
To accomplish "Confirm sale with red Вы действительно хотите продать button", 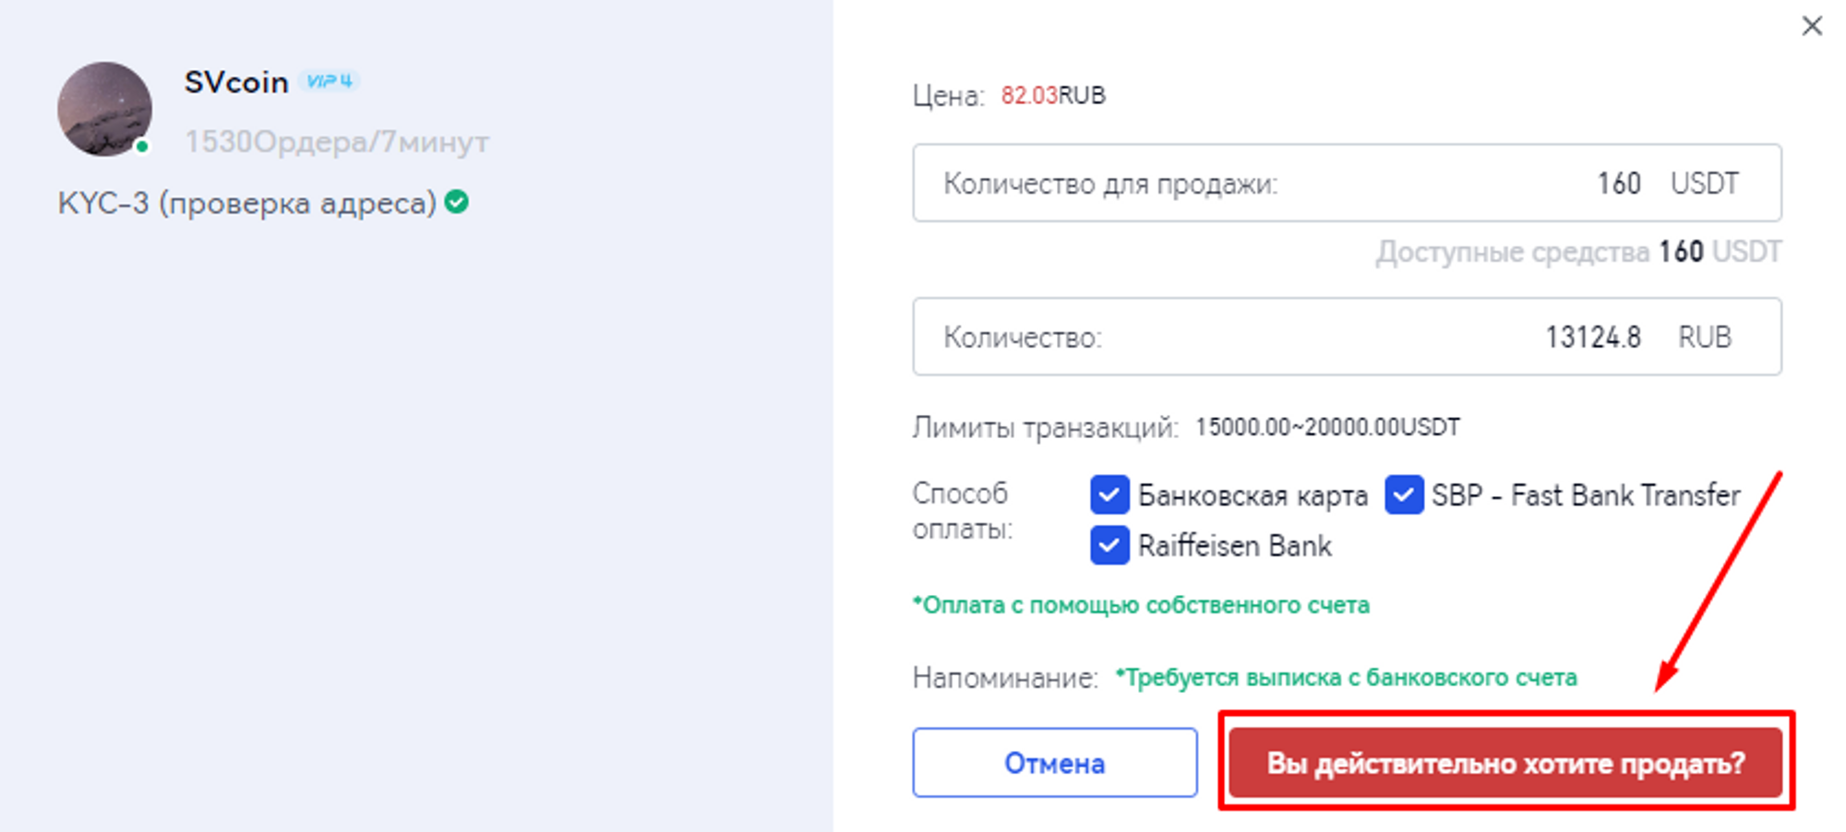I will click(1505, 763).
